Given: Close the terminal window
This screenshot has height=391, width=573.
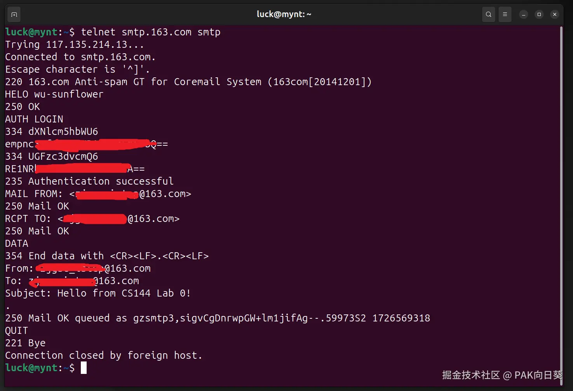Looking at the screenshot, I should (x=555, y=14).
